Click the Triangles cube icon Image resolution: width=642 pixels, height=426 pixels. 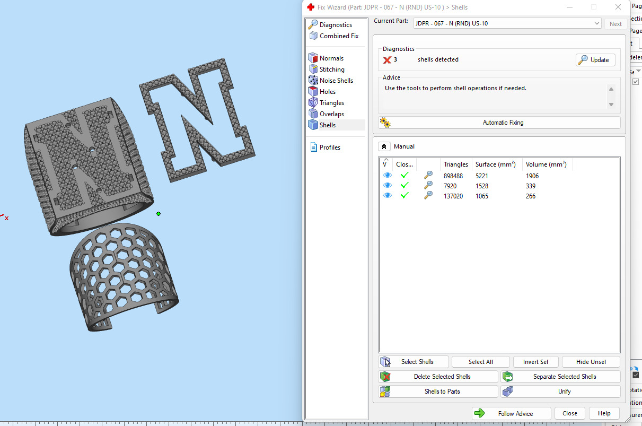(313, 103)
